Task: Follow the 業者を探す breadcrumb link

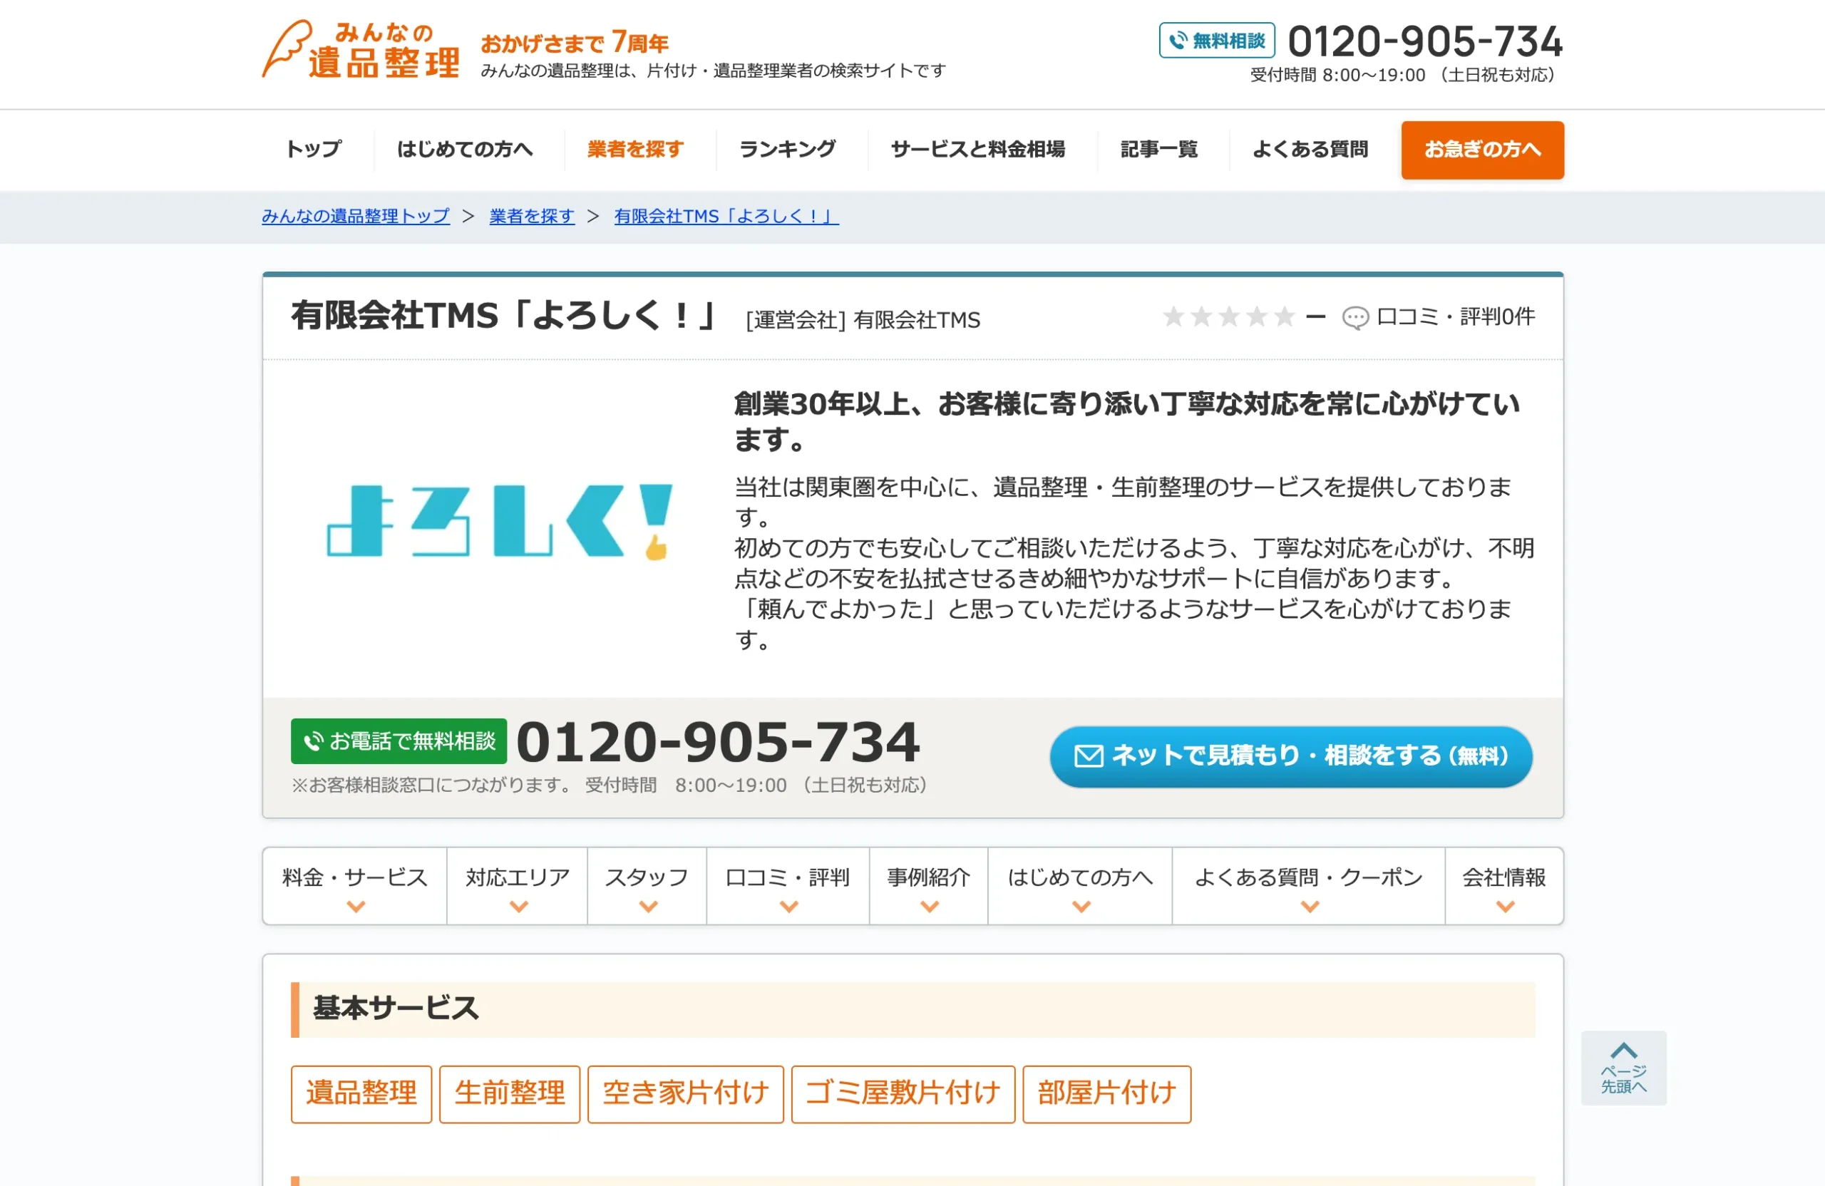Action: coord(532,216)
